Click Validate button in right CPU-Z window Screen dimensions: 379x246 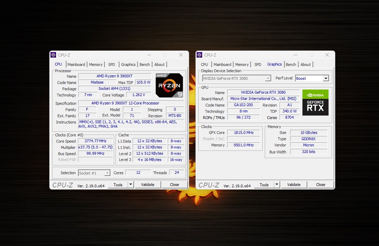click(294, 185)
